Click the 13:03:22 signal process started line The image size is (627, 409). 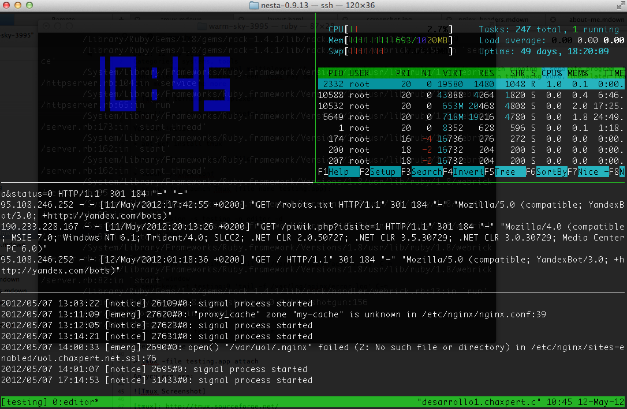156,303
